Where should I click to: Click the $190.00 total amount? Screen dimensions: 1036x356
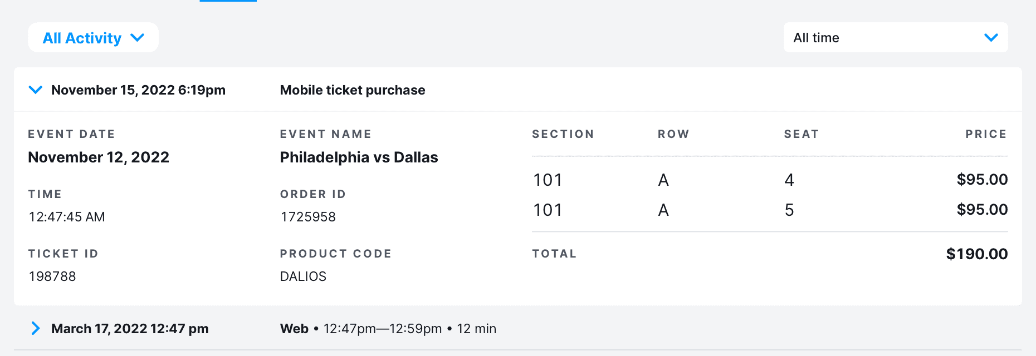point(976,254)
